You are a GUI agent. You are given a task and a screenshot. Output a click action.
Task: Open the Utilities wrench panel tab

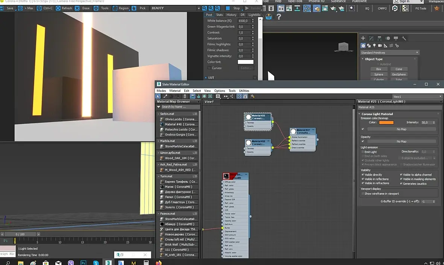404,38
